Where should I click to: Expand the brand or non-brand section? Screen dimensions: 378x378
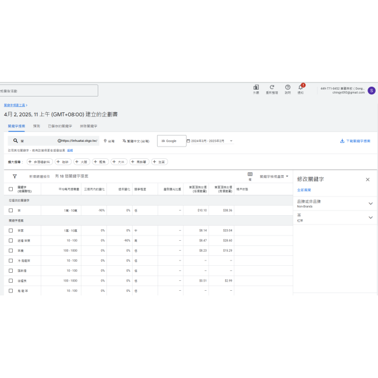click(x=370, y=204)
